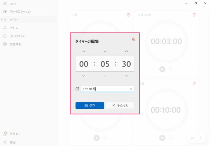
Task: Increase the minutes value with up chevron
Action: 105,51
